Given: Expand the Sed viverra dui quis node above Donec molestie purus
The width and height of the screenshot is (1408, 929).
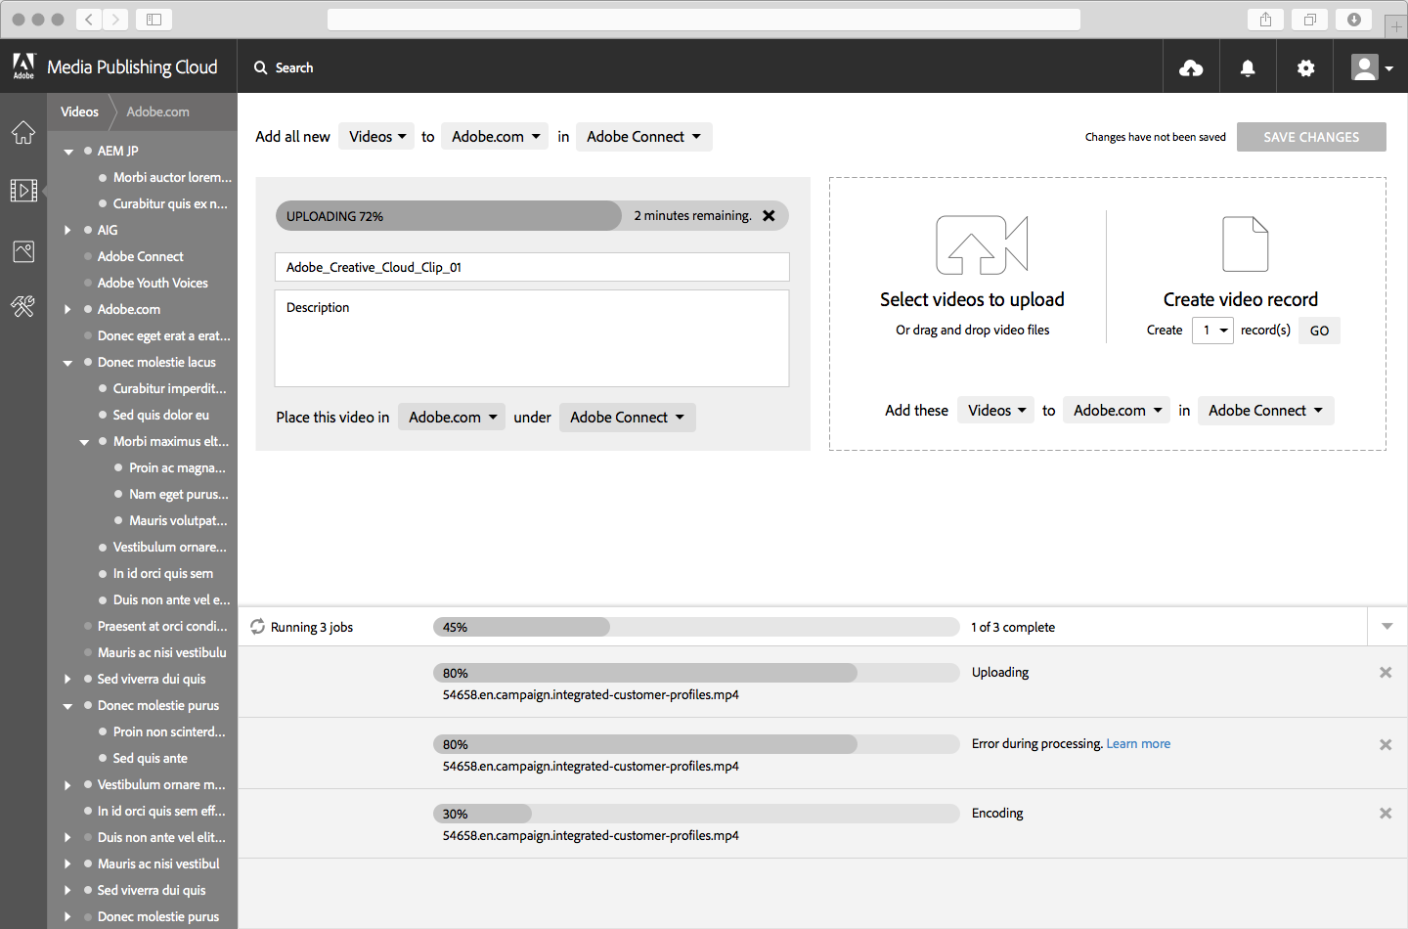Looking at the screenshot, I should click(67, 679).
